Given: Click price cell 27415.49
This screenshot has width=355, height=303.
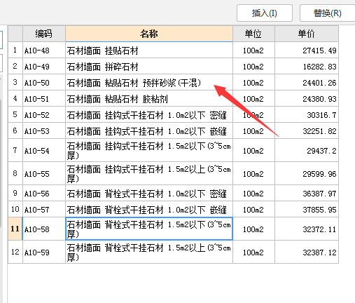Looking at the screenshot, I should point(307,50).
